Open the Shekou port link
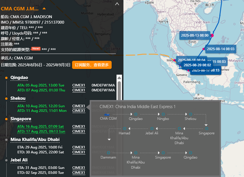The height and width of the screenshot is (177, 244). (18, 98)
